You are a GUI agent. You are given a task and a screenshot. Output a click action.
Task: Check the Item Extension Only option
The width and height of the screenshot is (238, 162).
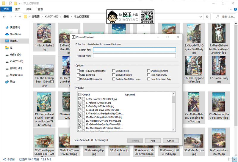point(148,79)
